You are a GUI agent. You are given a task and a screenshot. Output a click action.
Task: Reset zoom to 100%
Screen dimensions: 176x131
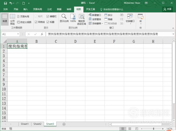coord(73,18)
